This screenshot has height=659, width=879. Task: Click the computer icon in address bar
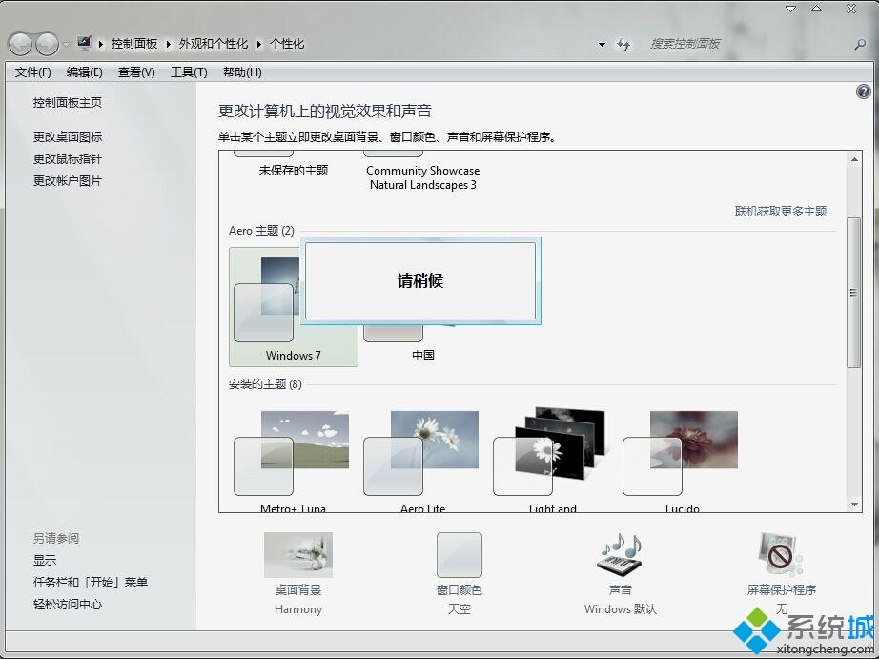pos(84,43)
